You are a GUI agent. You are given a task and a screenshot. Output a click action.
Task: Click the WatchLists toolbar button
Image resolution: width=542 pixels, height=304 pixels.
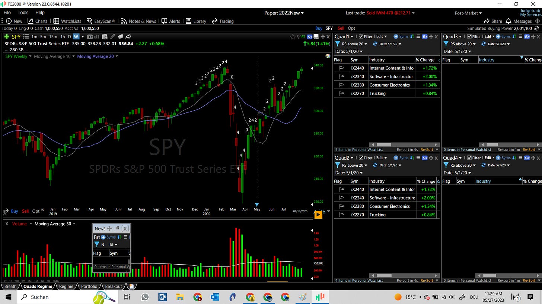[x=67, y=21]
